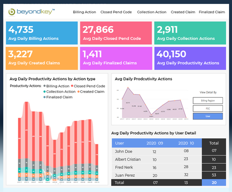The width and height of the screenshot is (232, 192).
Task: Click the PSC view detail button
Action: click(x=208, y=109)
